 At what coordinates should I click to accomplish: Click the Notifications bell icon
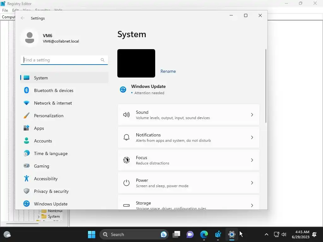click(x=126, y=137)
